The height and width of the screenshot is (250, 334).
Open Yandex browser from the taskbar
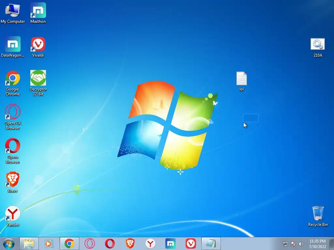click(x=150, y=243)
